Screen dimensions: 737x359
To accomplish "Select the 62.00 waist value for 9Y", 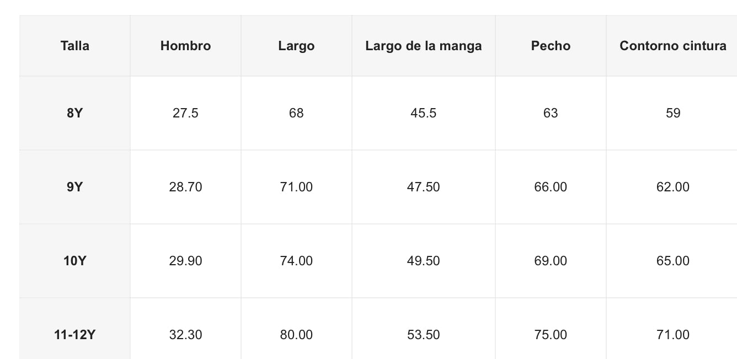I will pos(672,187).
